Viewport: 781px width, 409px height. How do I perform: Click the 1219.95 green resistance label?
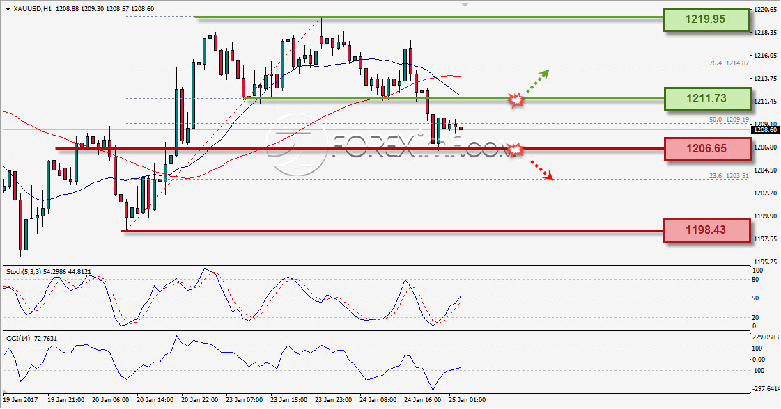pyautogui.click(x=706, y=19)
